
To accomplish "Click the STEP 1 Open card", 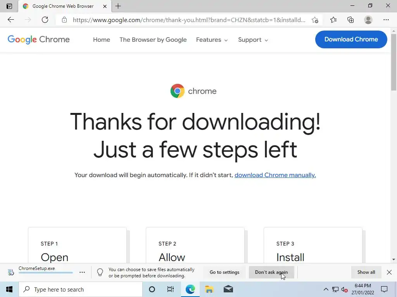I will pos(77,245).
